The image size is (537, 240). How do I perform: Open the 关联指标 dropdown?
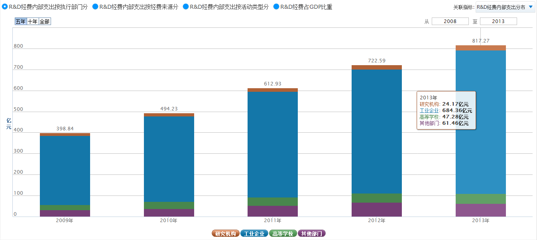(x=505, y=7)
